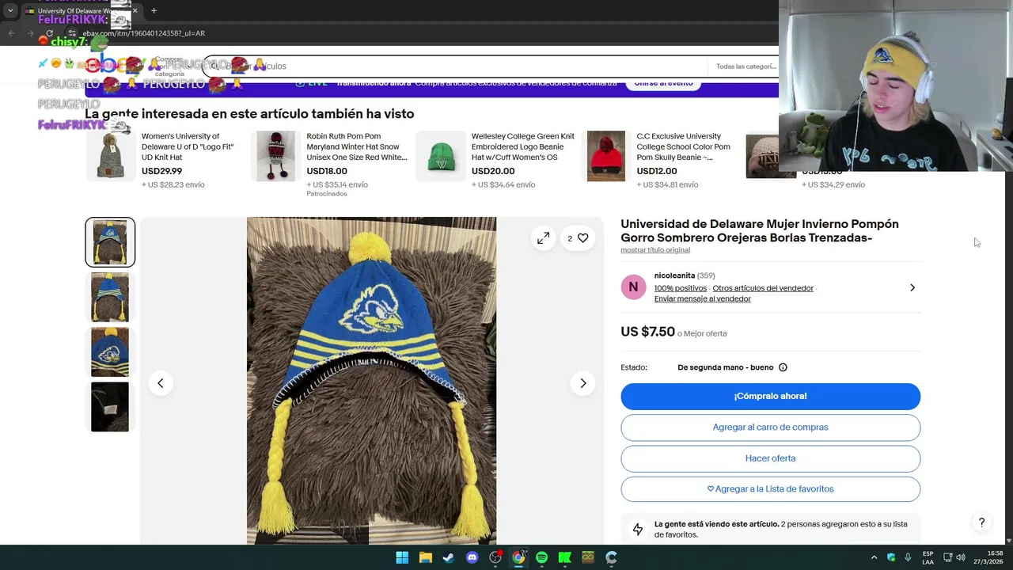This screenshot has width=1013, height=570.
Task: Expand the browser tab search dropdown
Action: coord(11,11)
